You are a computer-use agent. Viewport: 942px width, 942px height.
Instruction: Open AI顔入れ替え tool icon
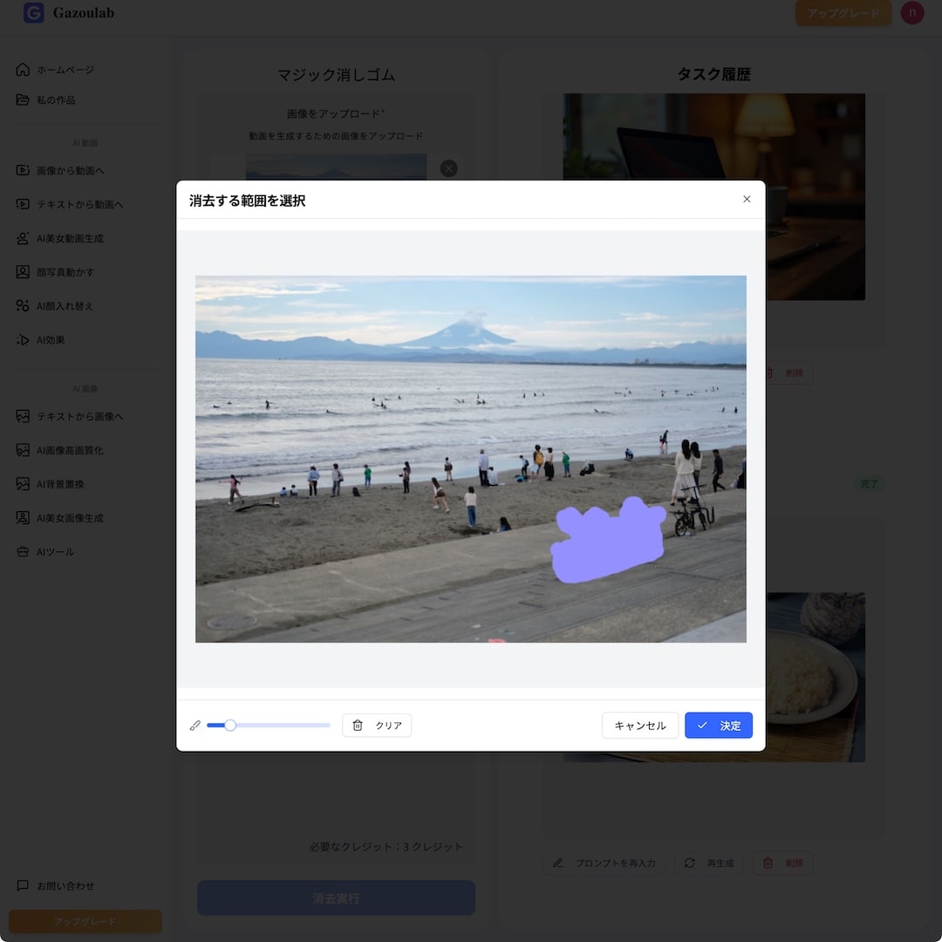click(x=23, y=306)
